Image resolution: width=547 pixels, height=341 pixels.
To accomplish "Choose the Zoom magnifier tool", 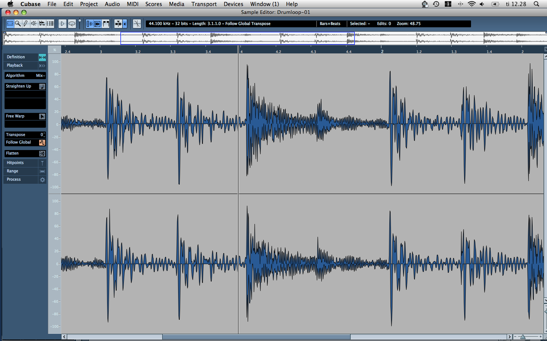I will click(18, 23).
